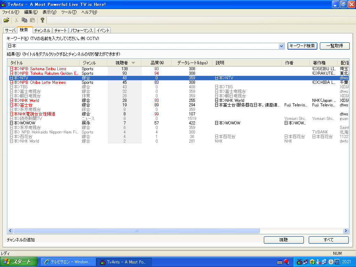The image size is (356, 267).
Task: Click the すべて button
Action: click(x=328, y=240)
